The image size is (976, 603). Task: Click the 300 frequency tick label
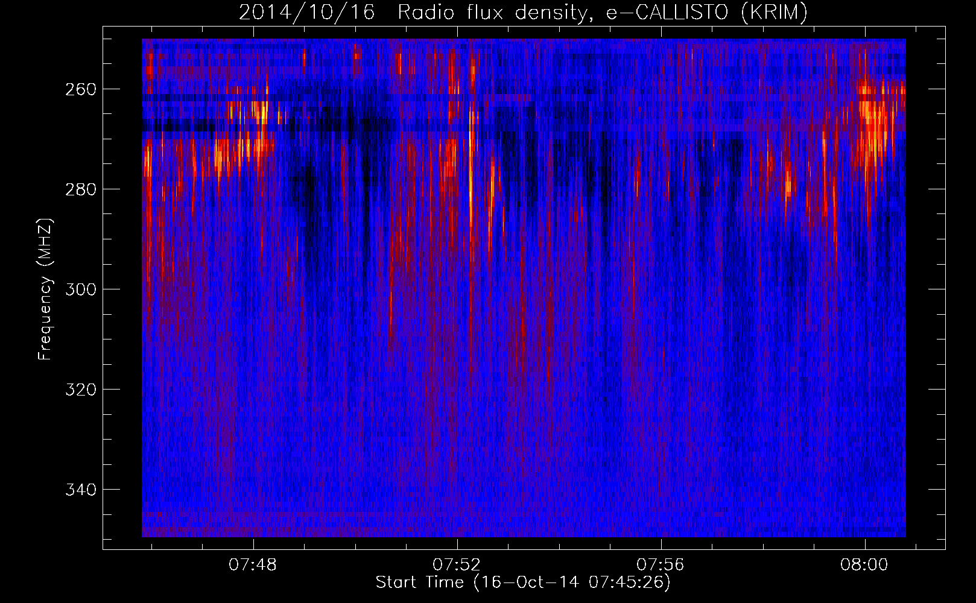coord(80,289)
